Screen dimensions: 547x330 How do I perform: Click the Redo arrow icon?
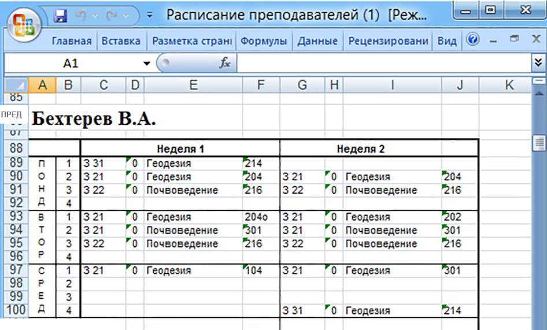(x=112, y=16)
